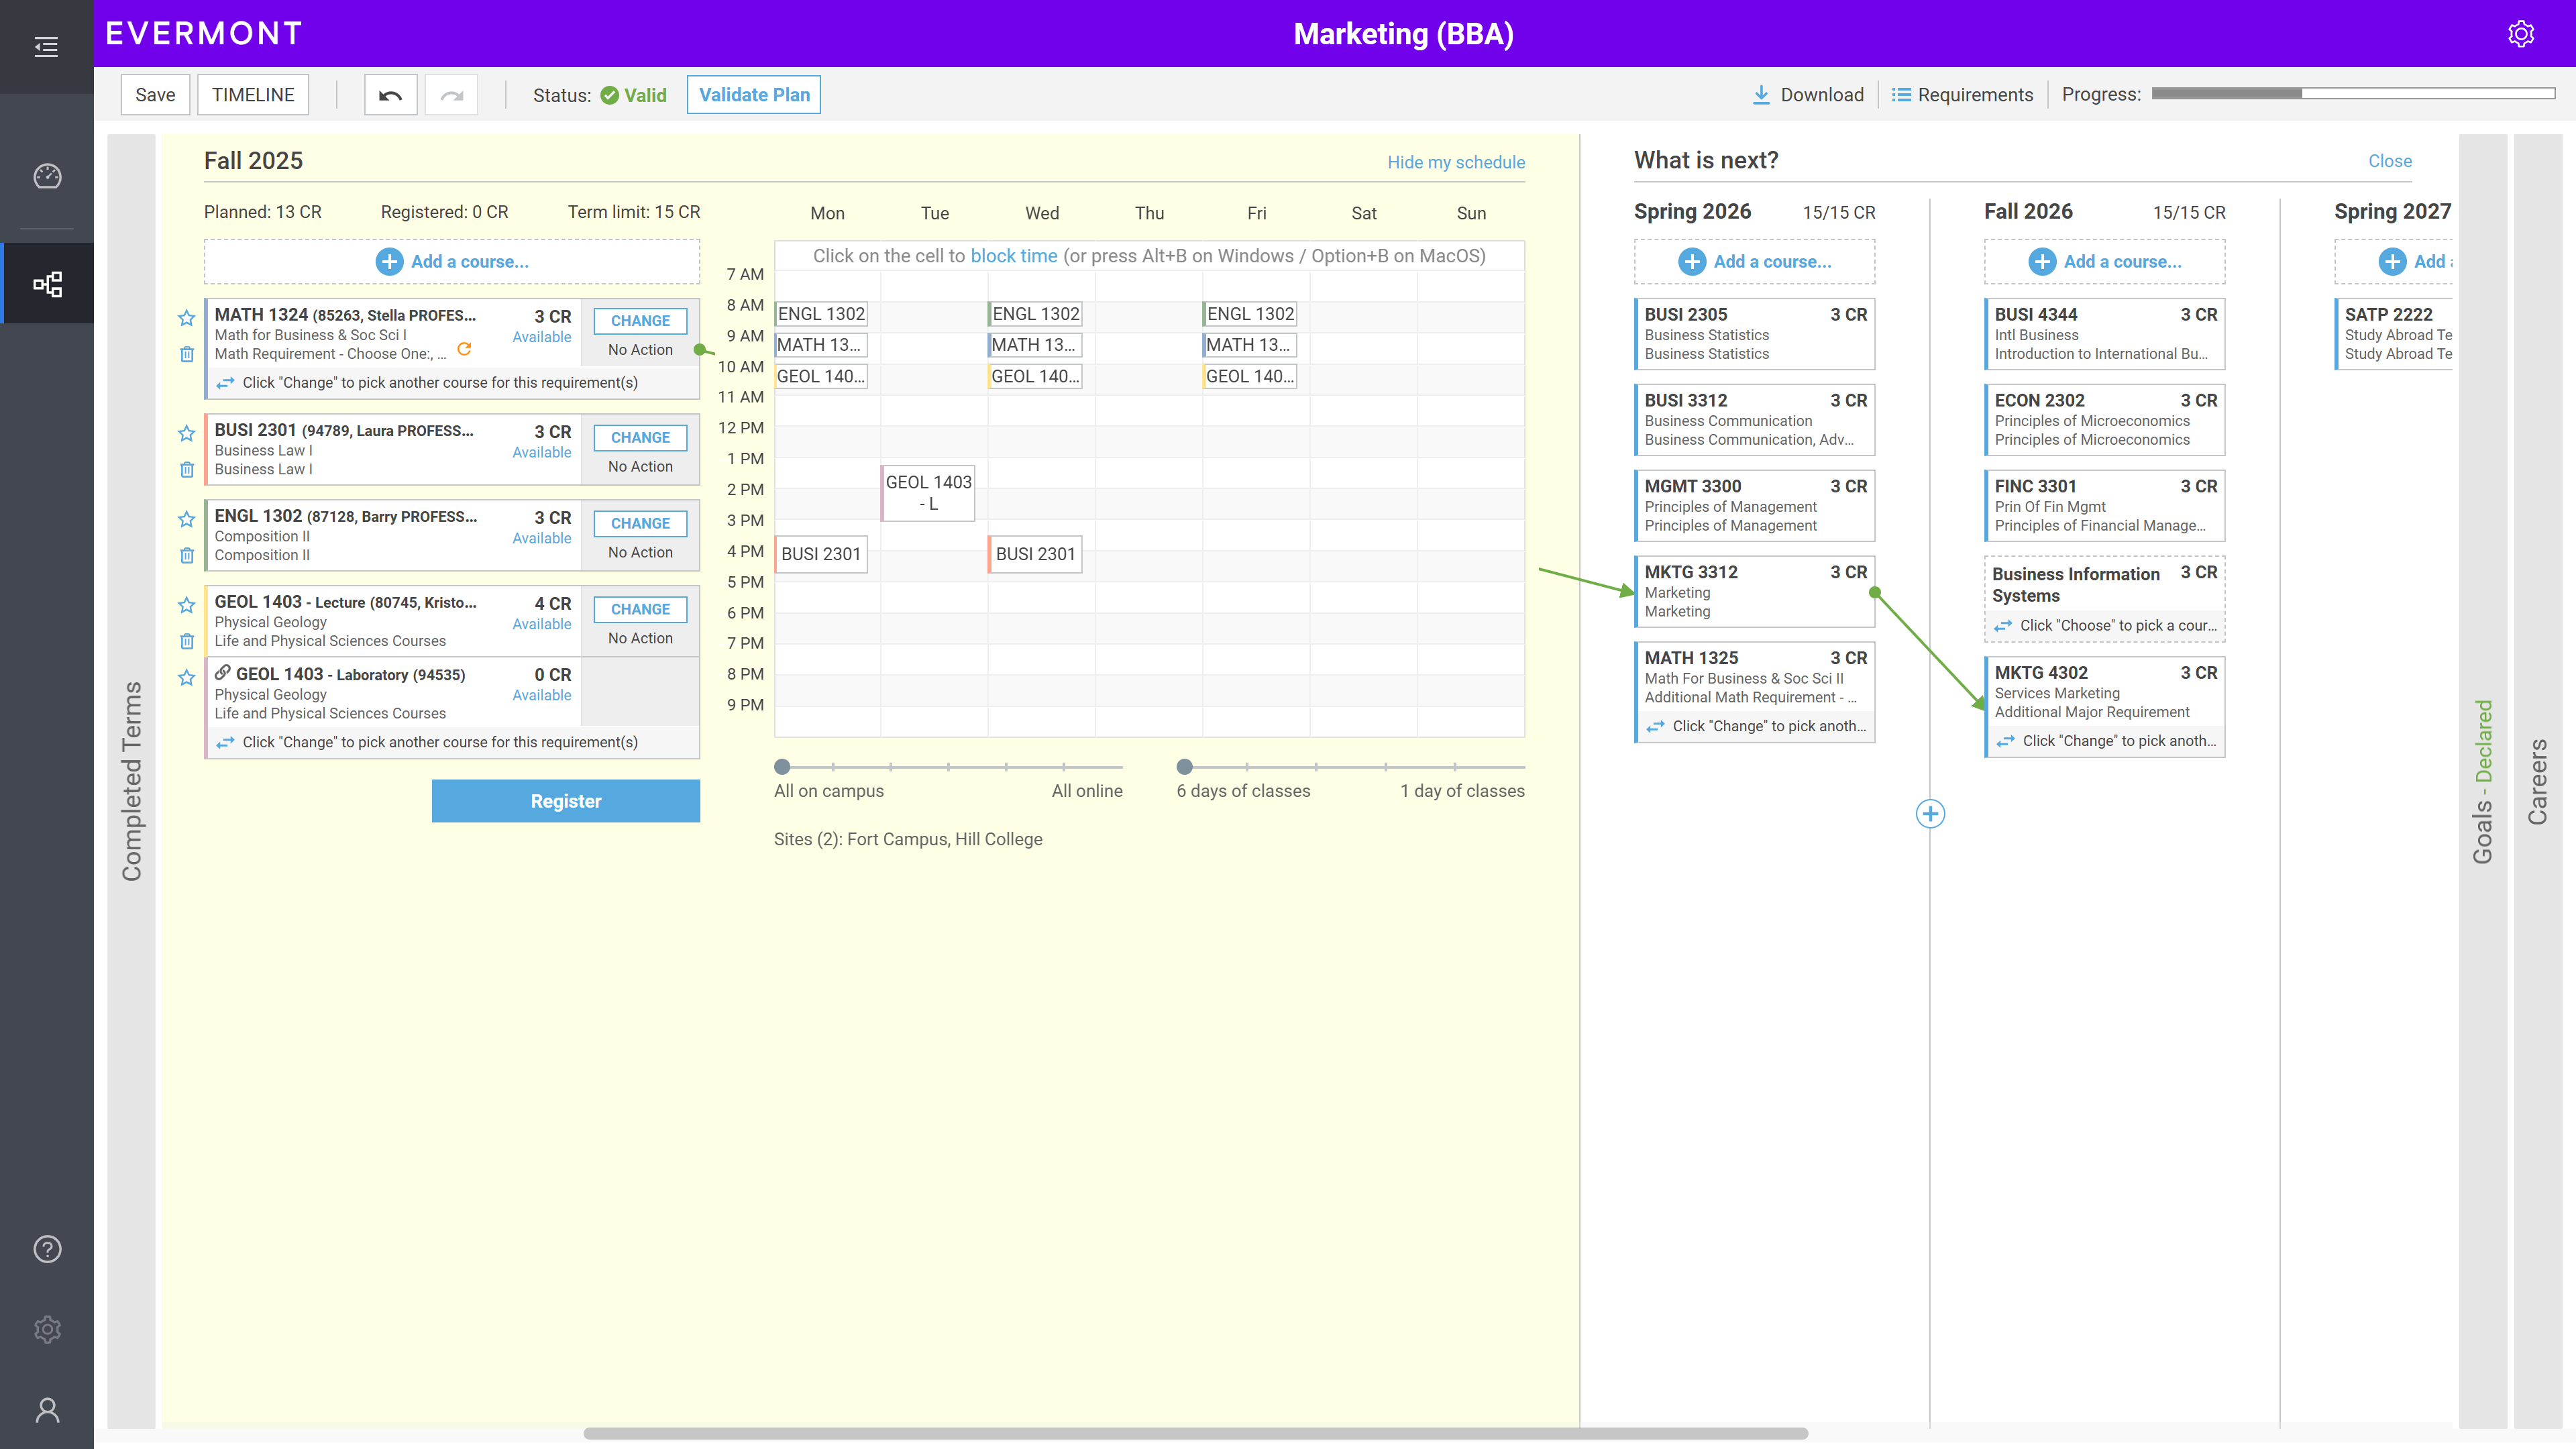This screenshot has height=1449, width=2576.
Task: Switch to the TIMELINE view
Action: click(253, 95)
